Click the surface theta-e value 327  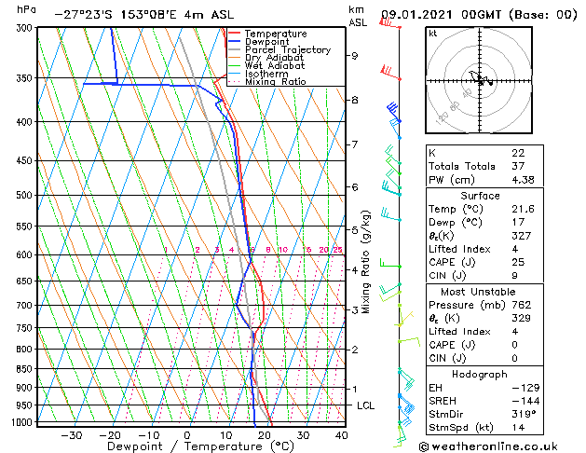pyautogui.click(x=522, y=236)
